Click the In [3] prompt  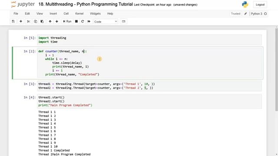[x=30, y=84]
